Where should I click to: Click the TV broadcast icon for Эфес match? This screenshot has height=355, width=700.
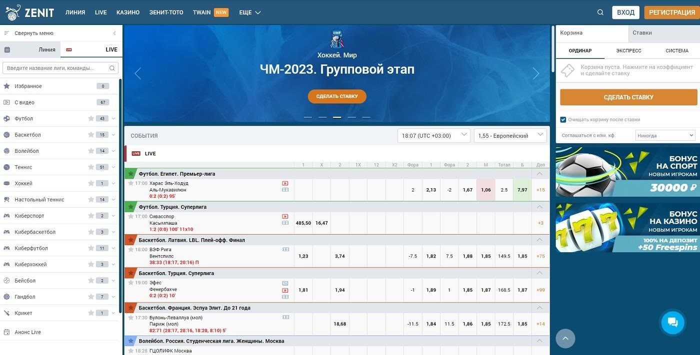(x=285, y=283)
